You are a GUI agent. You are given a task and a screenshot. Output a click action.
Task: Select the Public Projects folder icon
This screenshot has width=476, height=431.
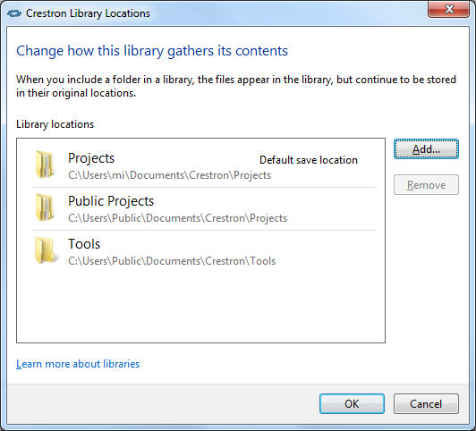(45, 207)
